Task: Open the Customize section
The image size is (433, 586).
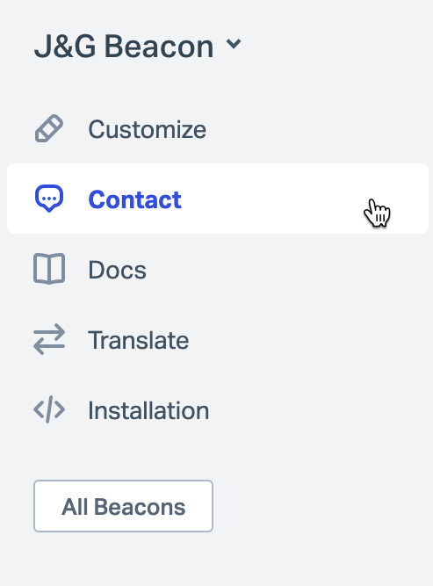Action: pyautogui.click(x=218, y=128)
